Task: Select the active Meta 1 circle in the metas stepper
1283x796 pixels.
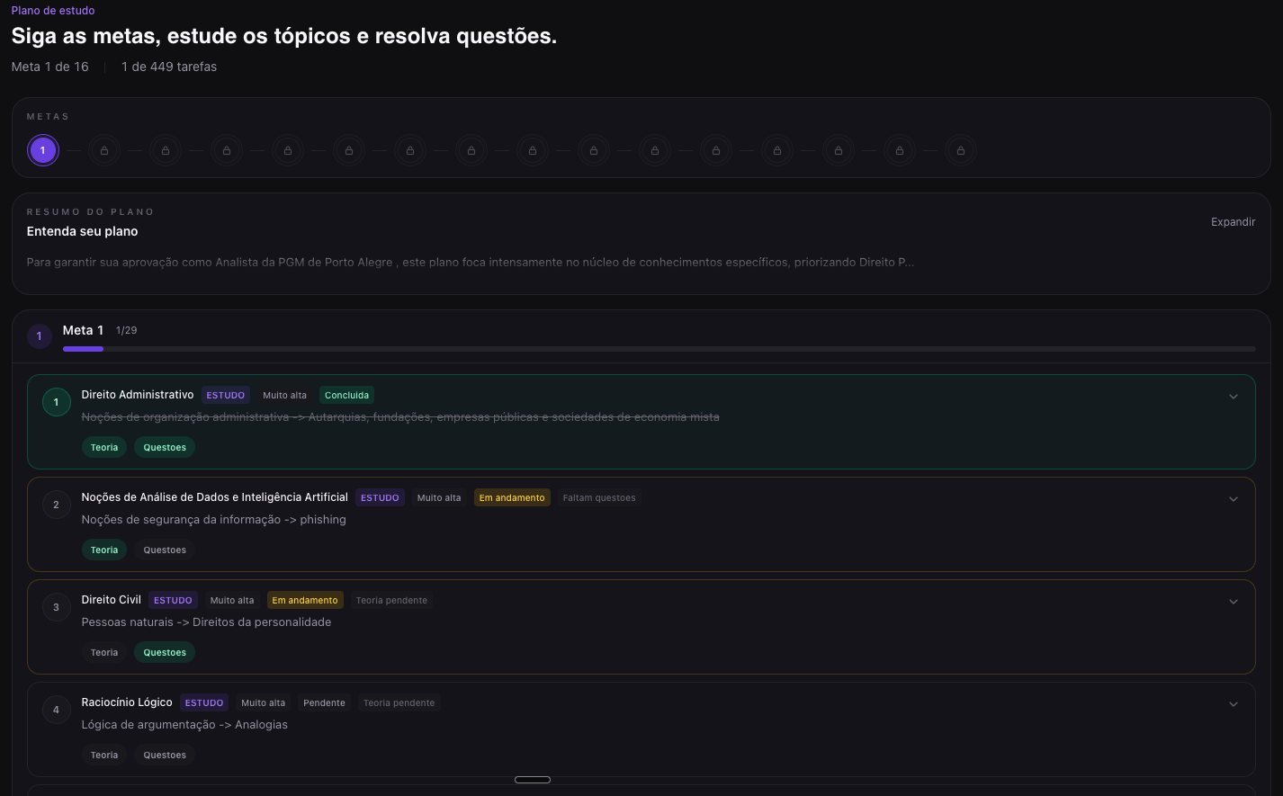Action: pyautogui.click(x=42, y=150)
